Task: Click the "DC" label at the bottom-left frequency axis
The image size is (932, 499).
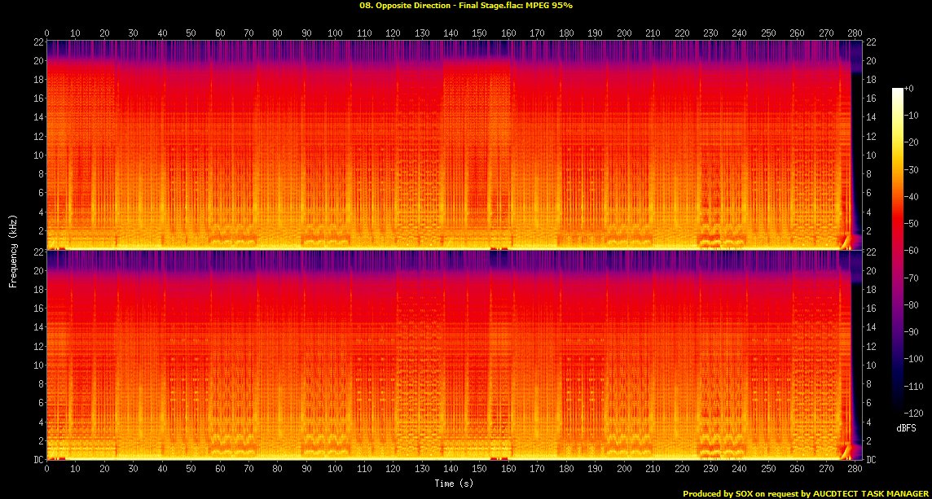Action: click(37, 460)
